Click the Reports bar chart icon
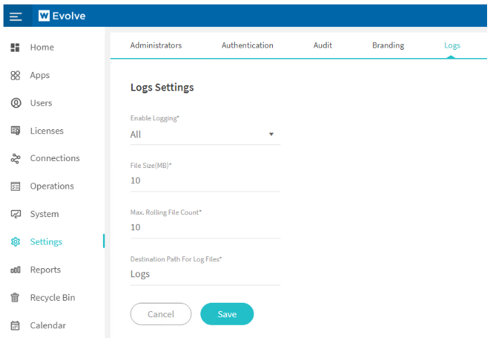Screen dimensions: 494x338 [x=15, y=270]
